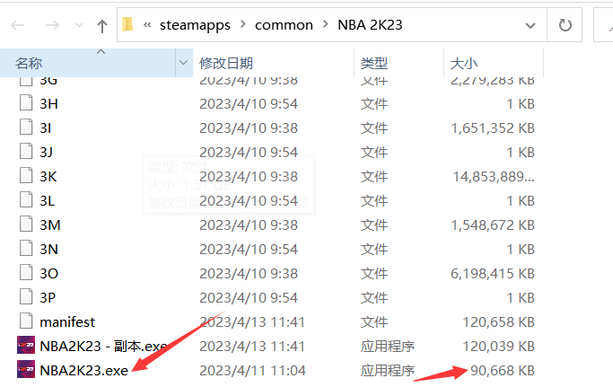
Task: Open the steamapps breadcrumb
Action: click(x=195, y=25)
